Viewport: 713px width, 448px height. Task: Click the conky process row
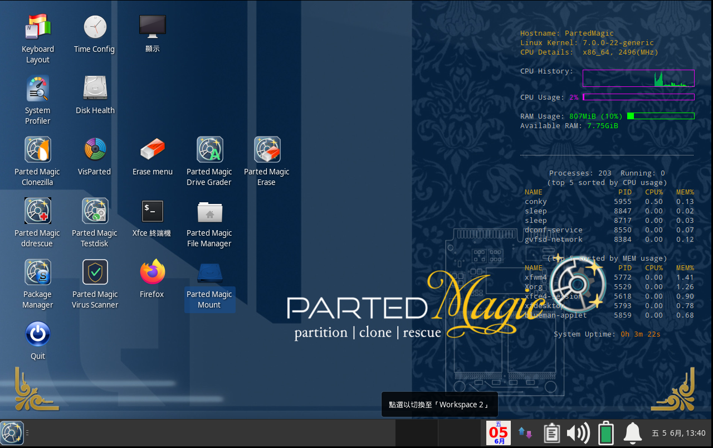click(609, 201)
